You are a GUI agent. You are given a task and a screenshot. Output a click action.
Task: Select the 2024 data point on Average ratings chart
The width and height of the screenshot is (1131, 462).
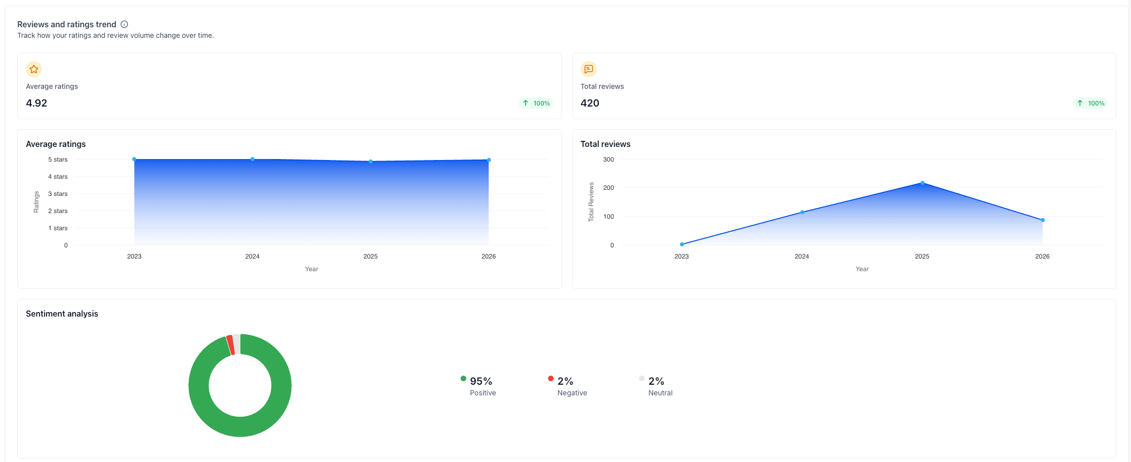(x=253, y=160)
